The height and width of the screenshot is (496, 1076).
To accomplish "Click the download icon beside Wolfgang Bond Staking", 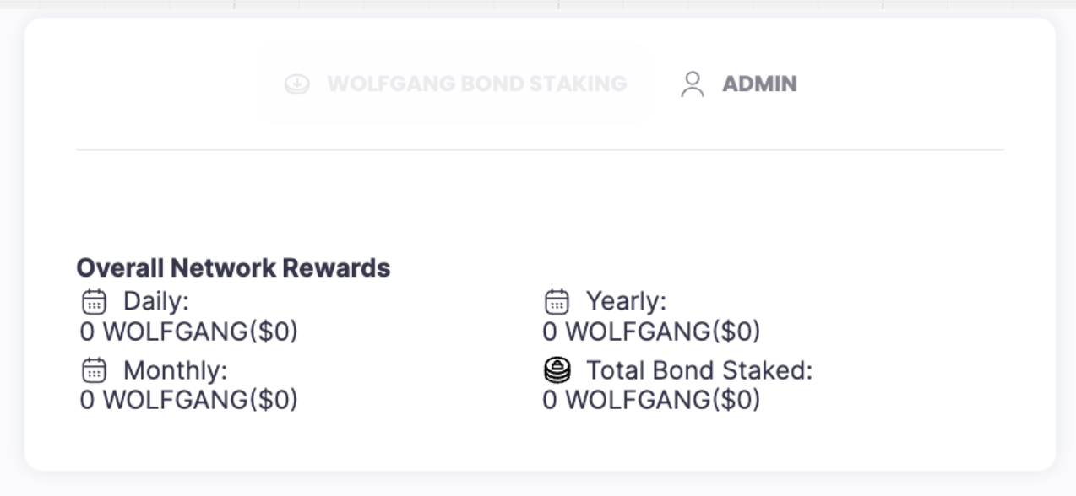I will point(296,84).
